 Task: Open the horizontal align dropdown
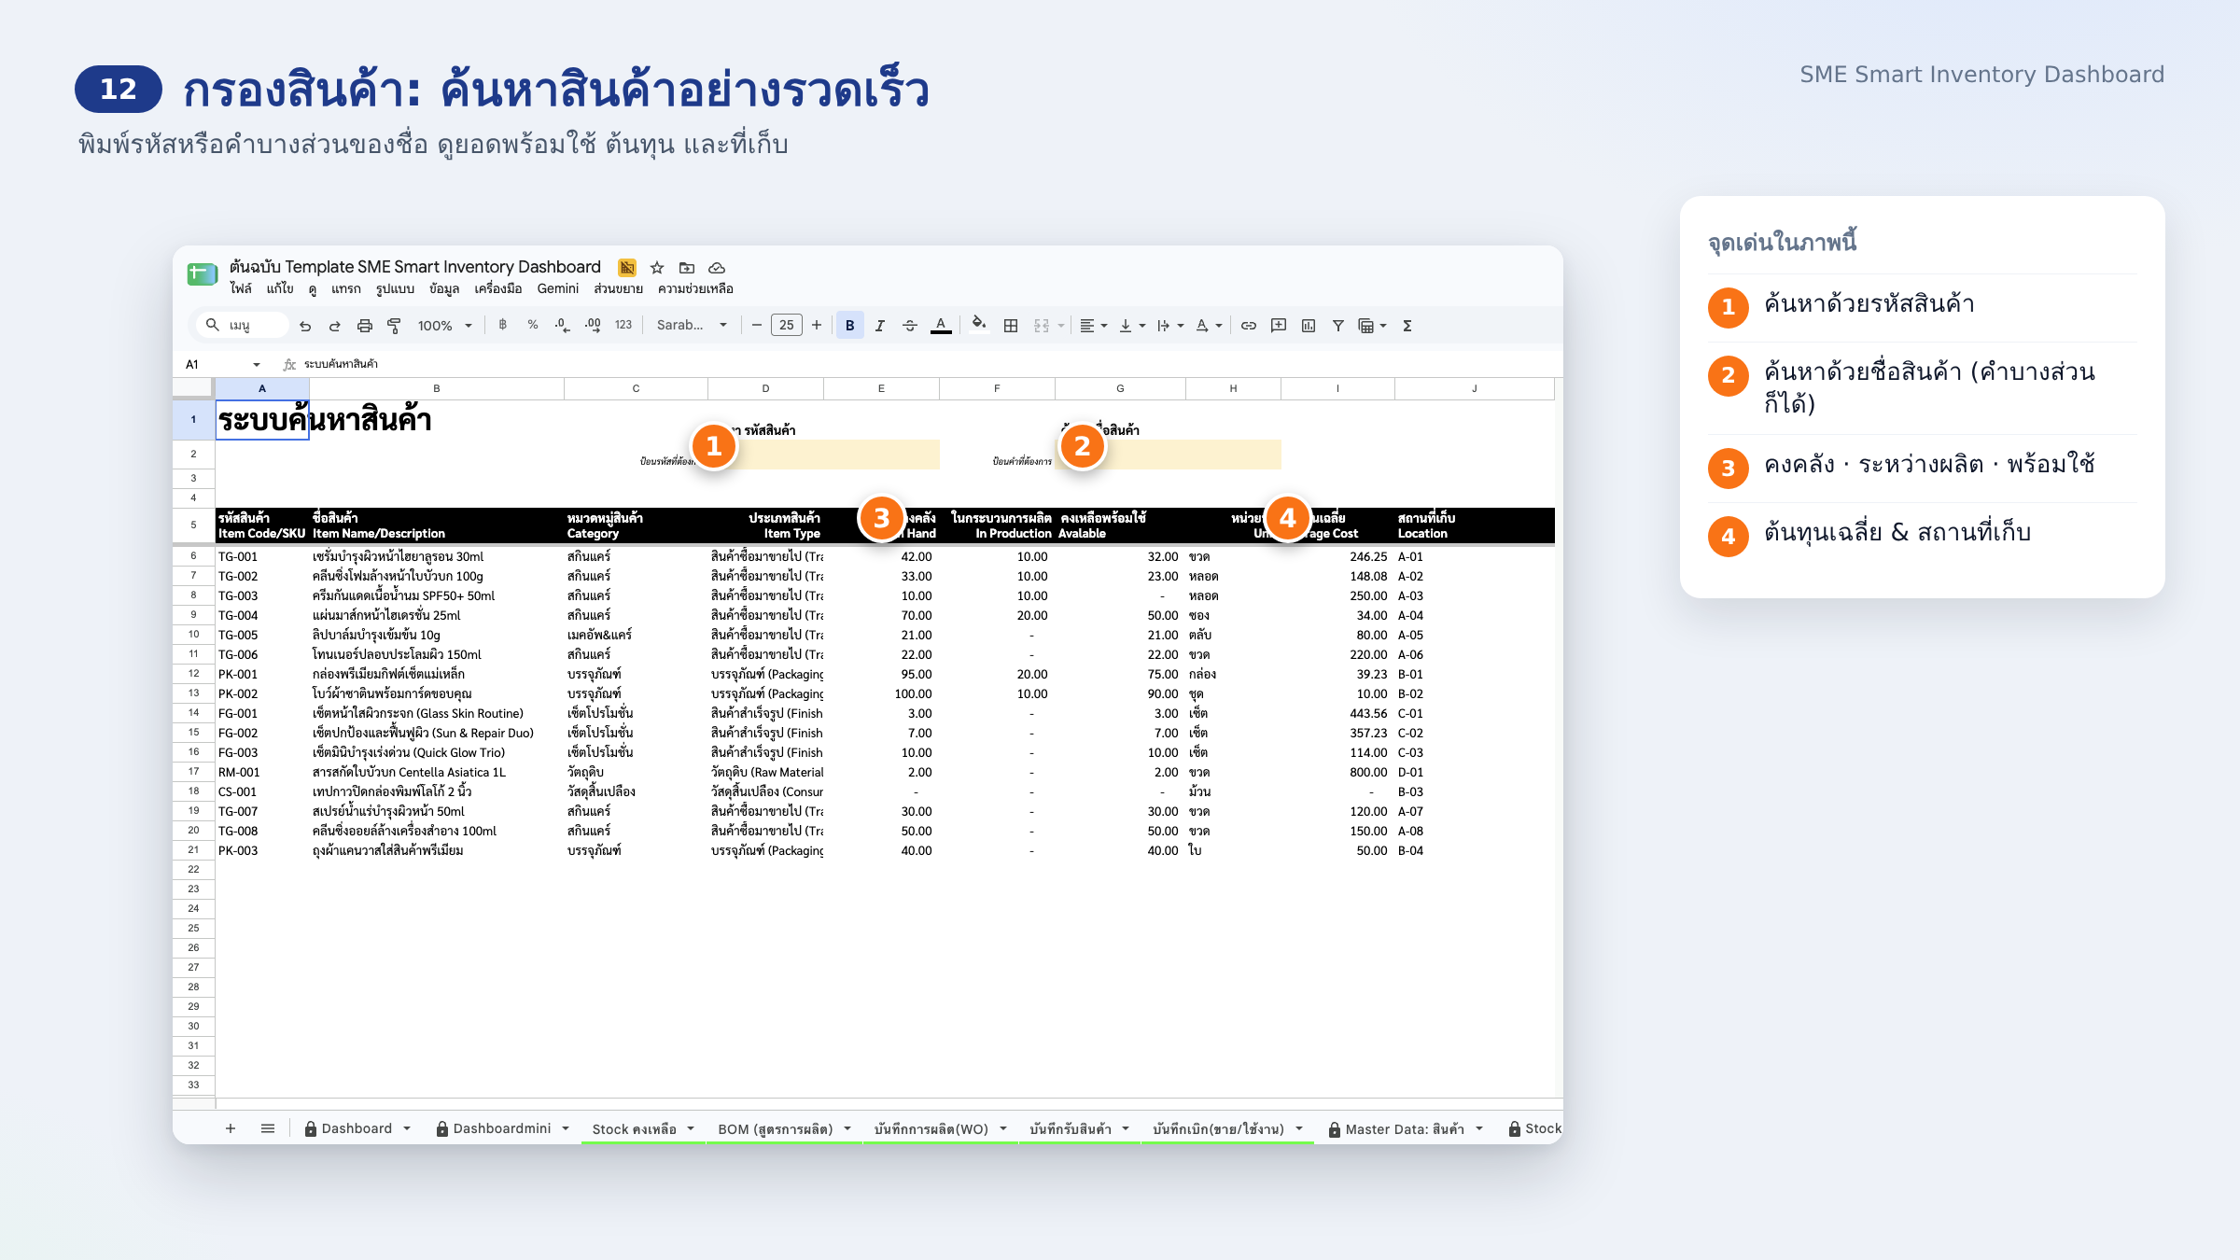coord(1093,325)
